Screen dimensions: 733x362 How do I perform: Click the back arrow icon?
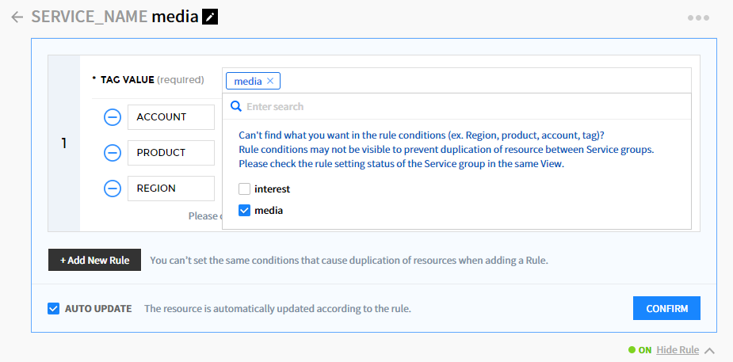click(x=17, y=17)
